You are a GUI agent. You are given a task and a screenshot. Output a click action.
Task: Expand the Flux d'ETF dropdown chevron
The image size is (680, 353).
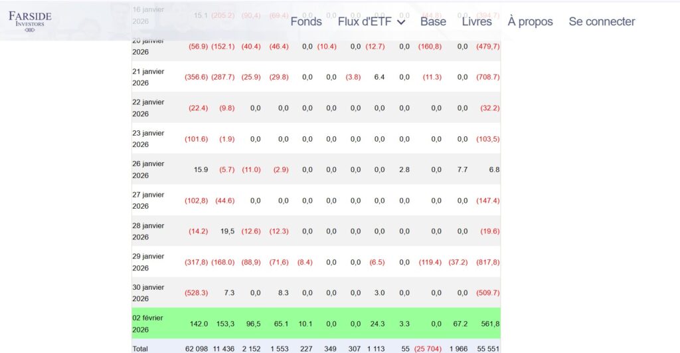click(401, 22)
